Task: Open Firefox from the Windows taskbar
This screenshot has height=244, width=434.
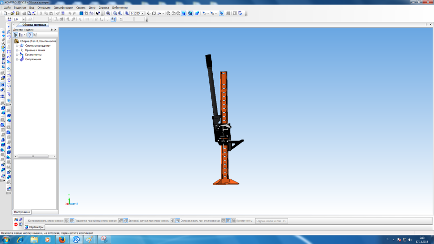Action: [x=62, y=239]
